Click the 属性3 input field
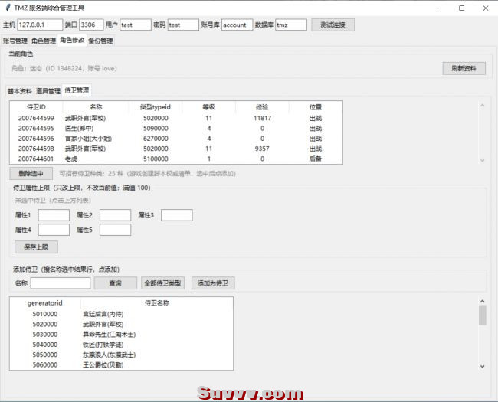This screenshot has height=402, width=498. coord(176,215)
